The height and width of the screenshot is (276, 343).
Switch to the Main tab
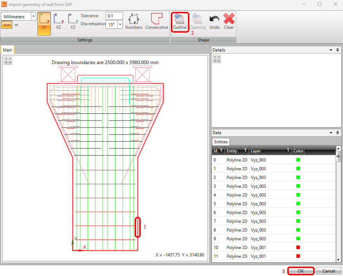point(7,50)
